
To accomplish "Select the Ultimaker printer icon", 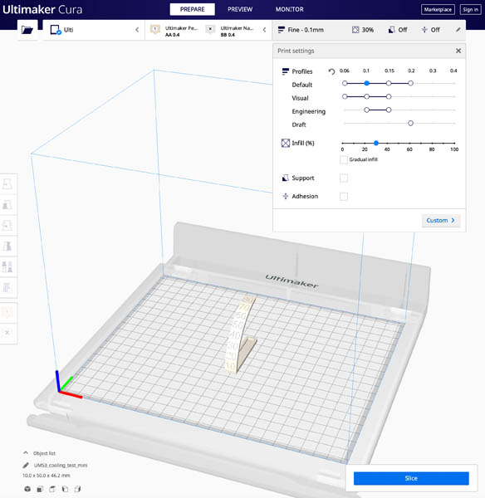I will 56,30.
